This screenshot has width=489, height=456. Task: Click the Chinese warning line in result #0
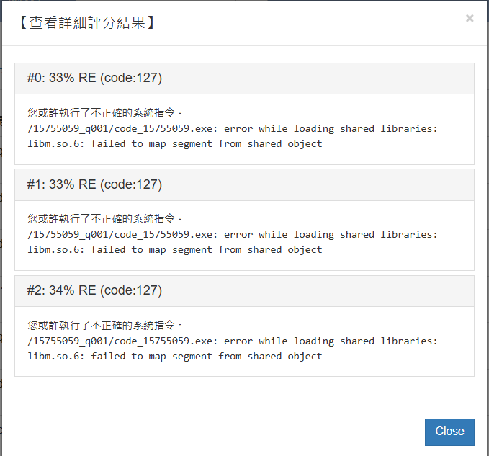click(x=106, y=113)
